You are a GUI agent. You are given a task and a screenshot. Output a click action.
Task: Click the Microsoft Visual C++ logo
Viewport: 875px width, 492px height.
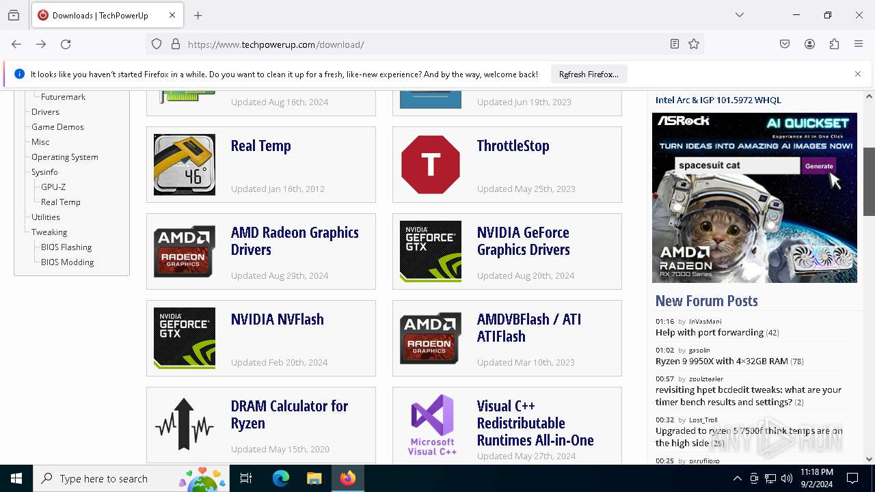(x=431, y=425)
